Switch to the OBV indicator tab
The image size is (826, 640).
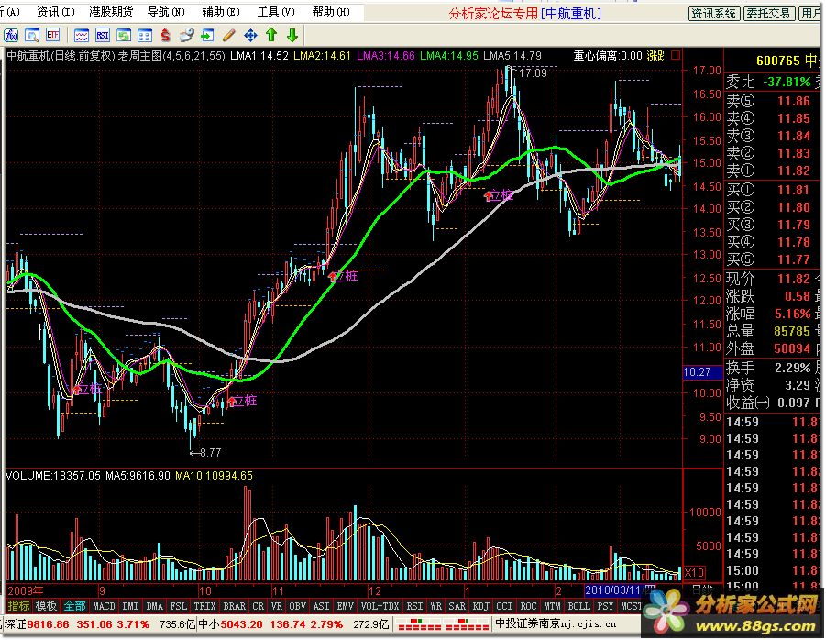tap(298, 606)
